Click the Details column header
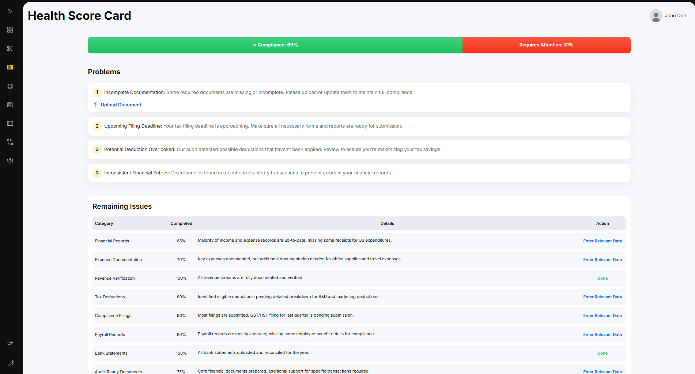The width and height of the screenshot is (695, 374). [x=387, y=223]
